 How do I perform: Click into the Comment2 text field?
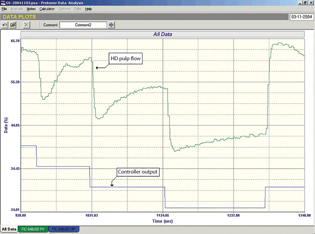83,25
